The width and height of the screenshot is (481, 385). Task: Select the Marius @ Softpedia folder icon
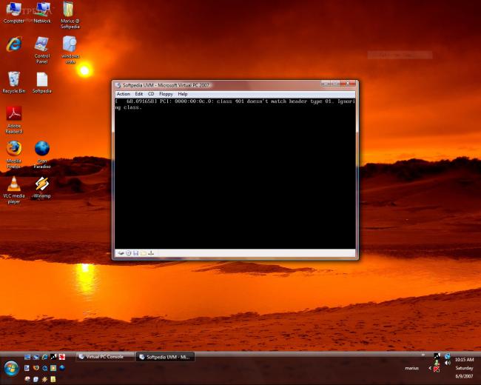[70, 16]
